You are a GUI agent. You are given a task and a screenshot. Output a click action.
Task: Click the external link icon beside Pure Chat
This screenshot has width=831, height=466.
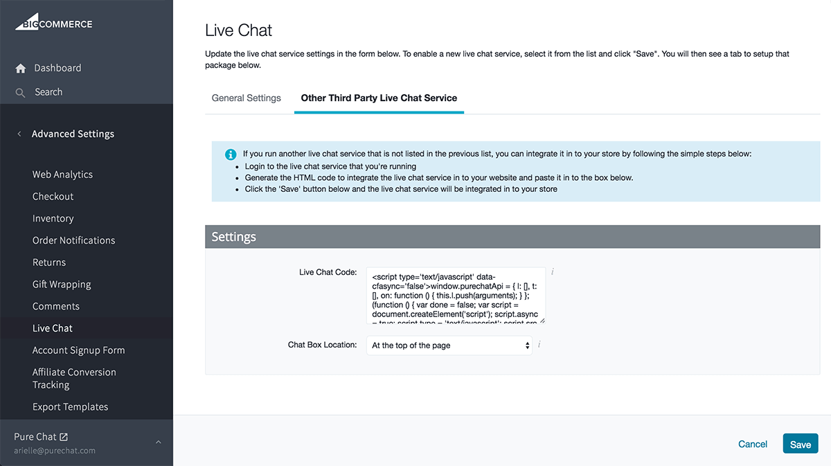coord(64,437)
